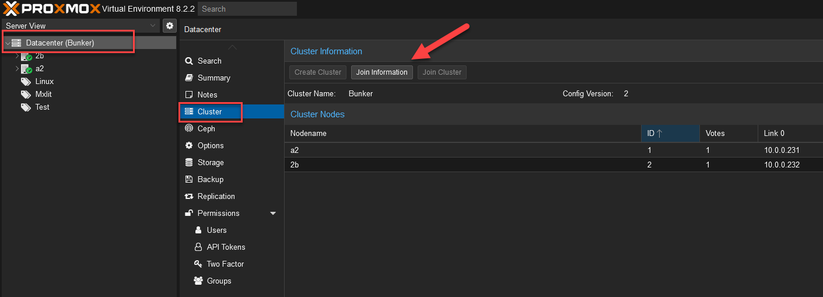Open Two Factor under Permissions
823x297 pixels.
pos(232,264)
